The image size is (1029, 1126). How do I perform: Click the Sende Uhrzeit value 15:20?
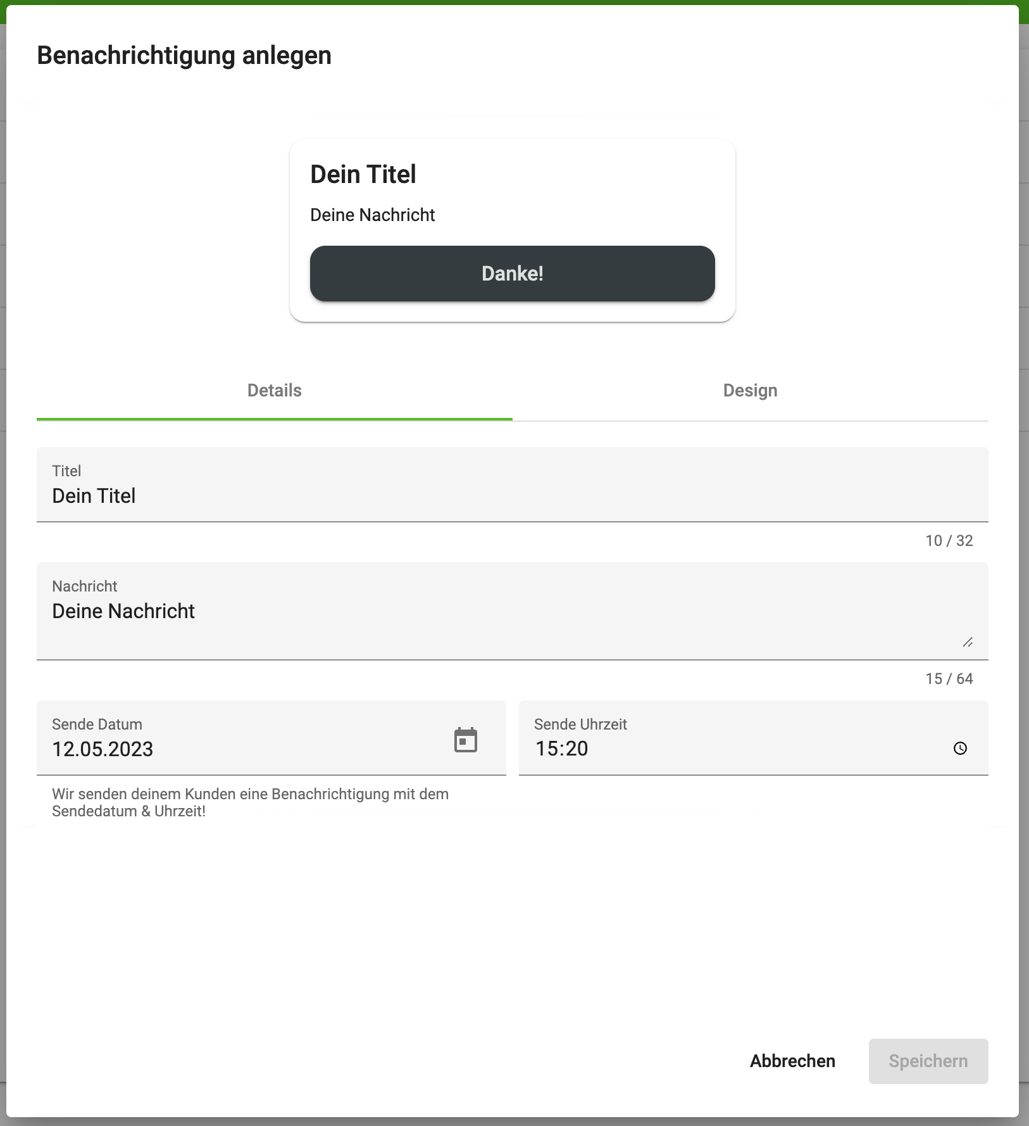(562, 749)
